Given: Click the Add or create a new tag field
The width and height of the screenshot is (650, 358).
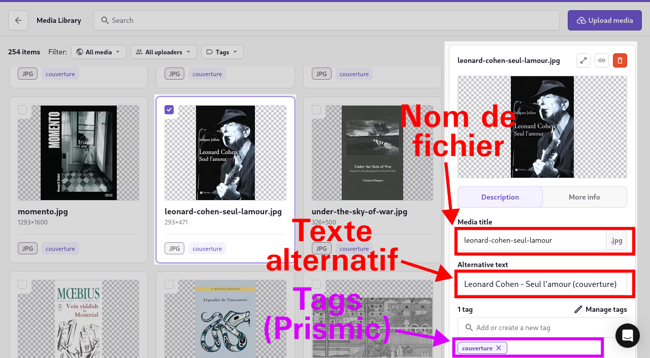Looking at the screenshot, I should coord(542,328).
